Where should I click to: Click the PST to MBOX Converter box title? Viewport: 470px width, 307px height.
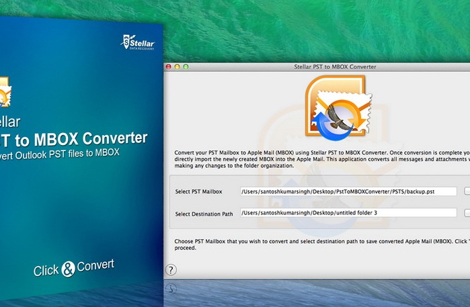pyautogui.click(x=74, y=139)
